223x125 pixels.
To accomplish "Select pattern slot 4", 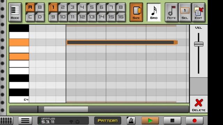I will 82,7.
